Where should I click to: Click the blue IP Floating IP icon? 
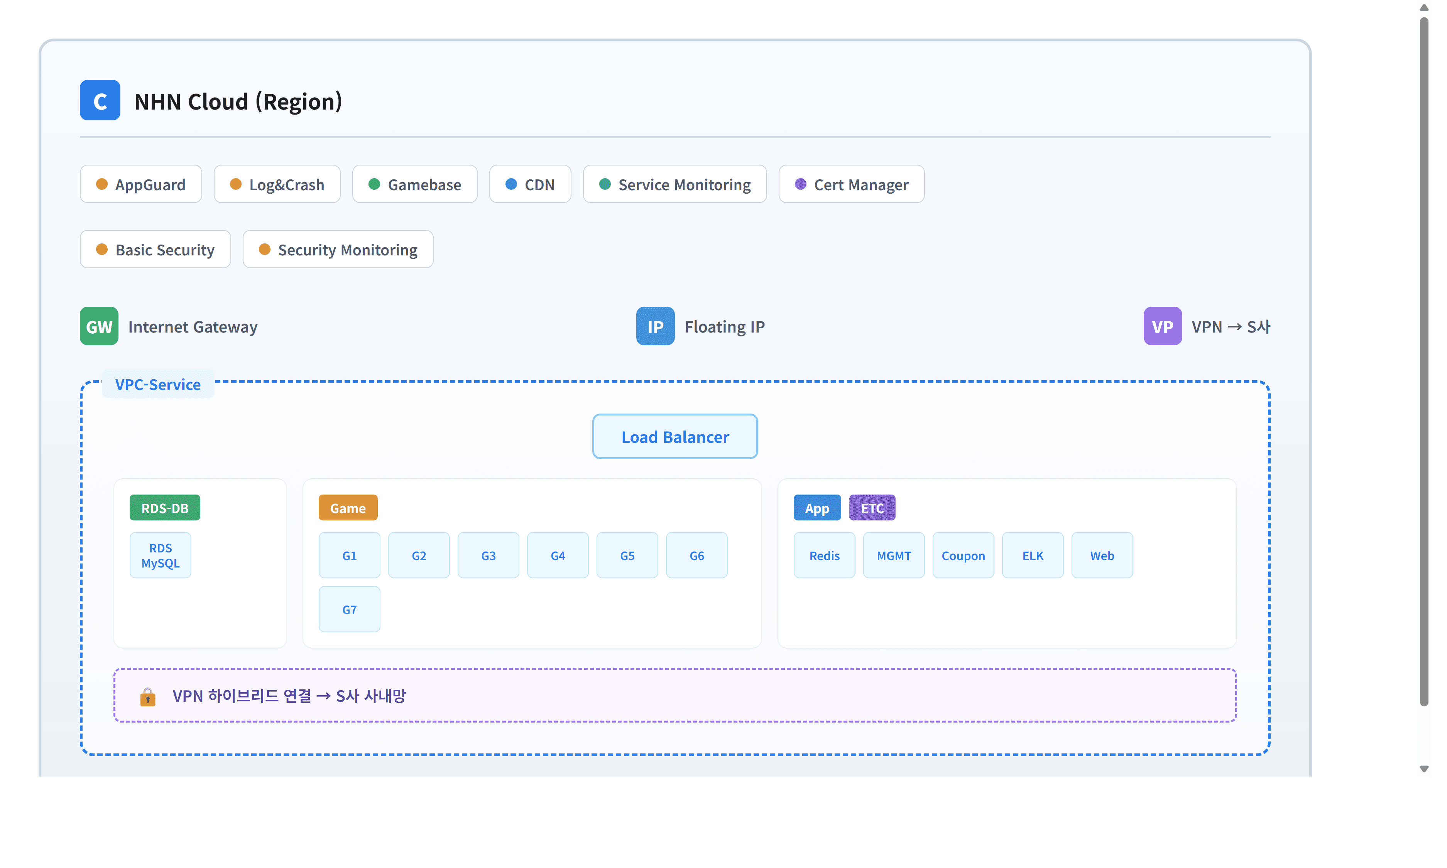coord(654,326)
